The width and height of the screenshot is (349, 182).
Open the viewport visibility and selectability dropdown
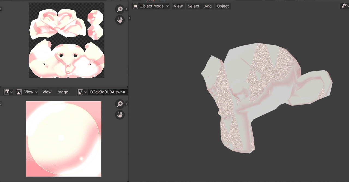(x=345, y=6)
